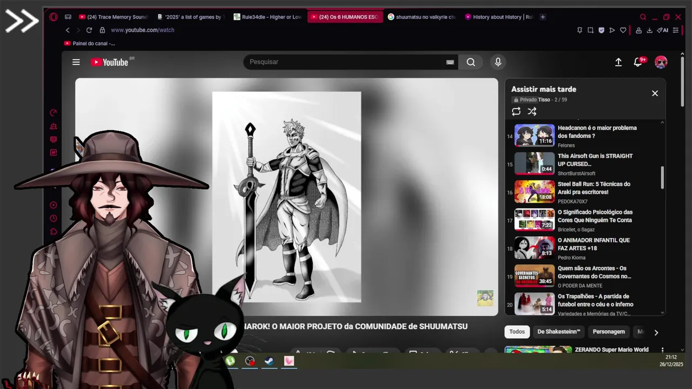The image size is (692, 389).
Task: Click the ad blocker shield icon
Action: pyautogui.click(x=601, y=30)
